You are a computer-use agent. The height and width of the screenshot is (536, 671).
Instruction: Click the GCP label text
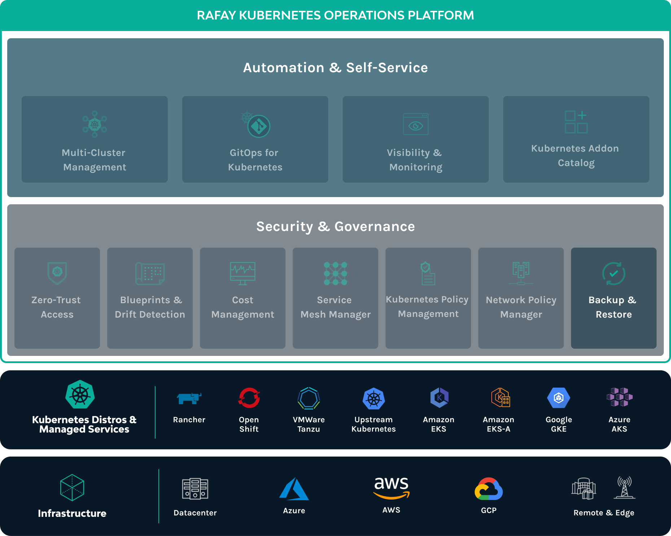pos(489,510)
